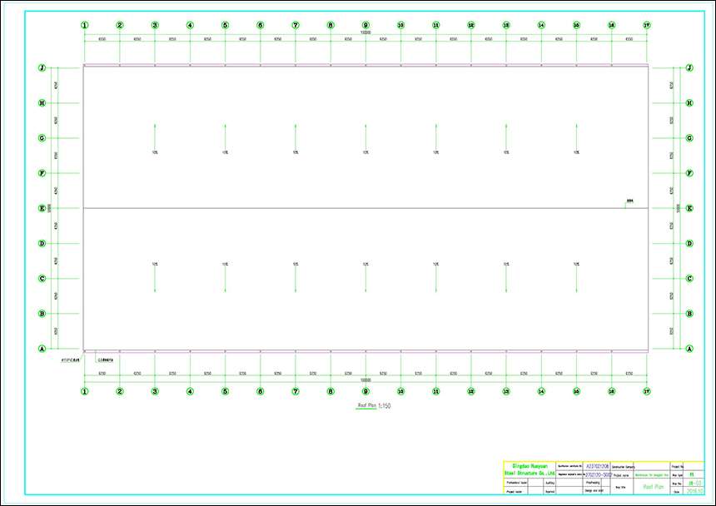Image resolution: width=716 pixels, height=506 pixels.
Task: Select the date field in the title block
Action: tap(695, 490)
